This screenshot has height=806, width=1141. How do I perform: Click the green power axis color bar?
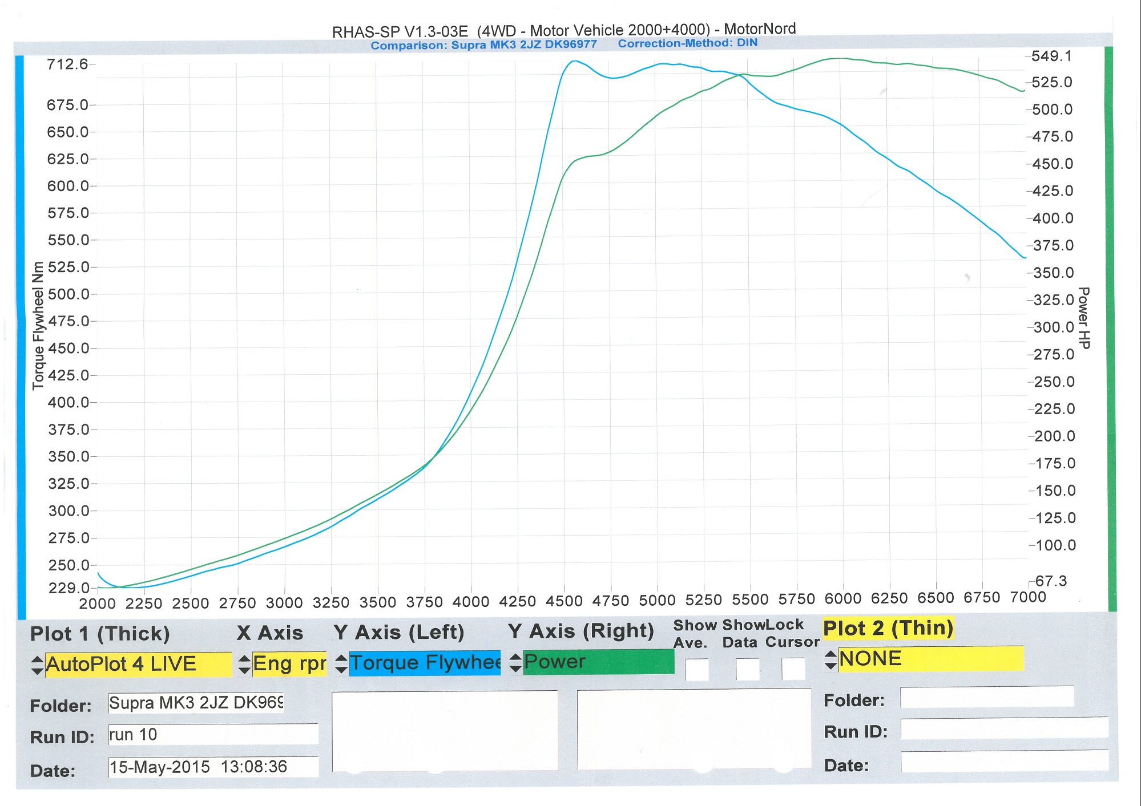click(x=1110, y=328)
